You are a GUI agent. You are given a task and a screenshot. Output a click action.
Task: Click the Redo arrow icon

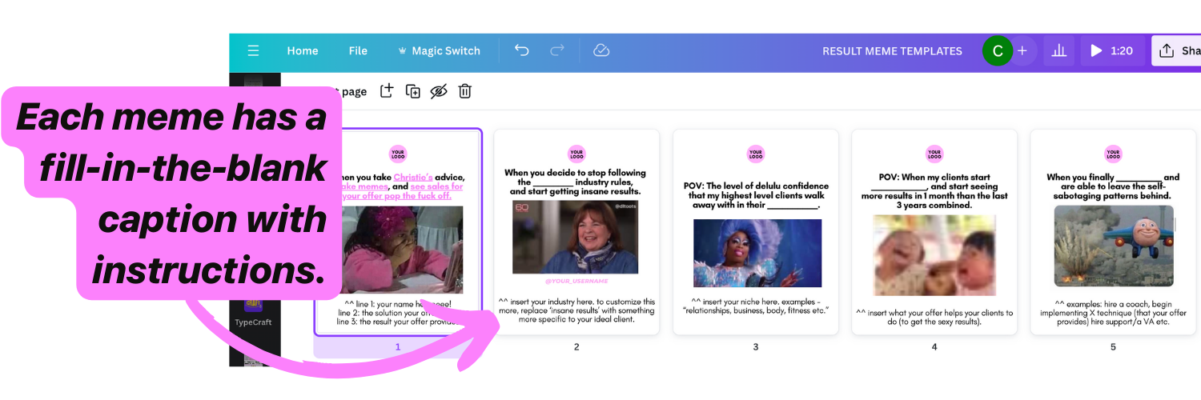tap(557, 50)
